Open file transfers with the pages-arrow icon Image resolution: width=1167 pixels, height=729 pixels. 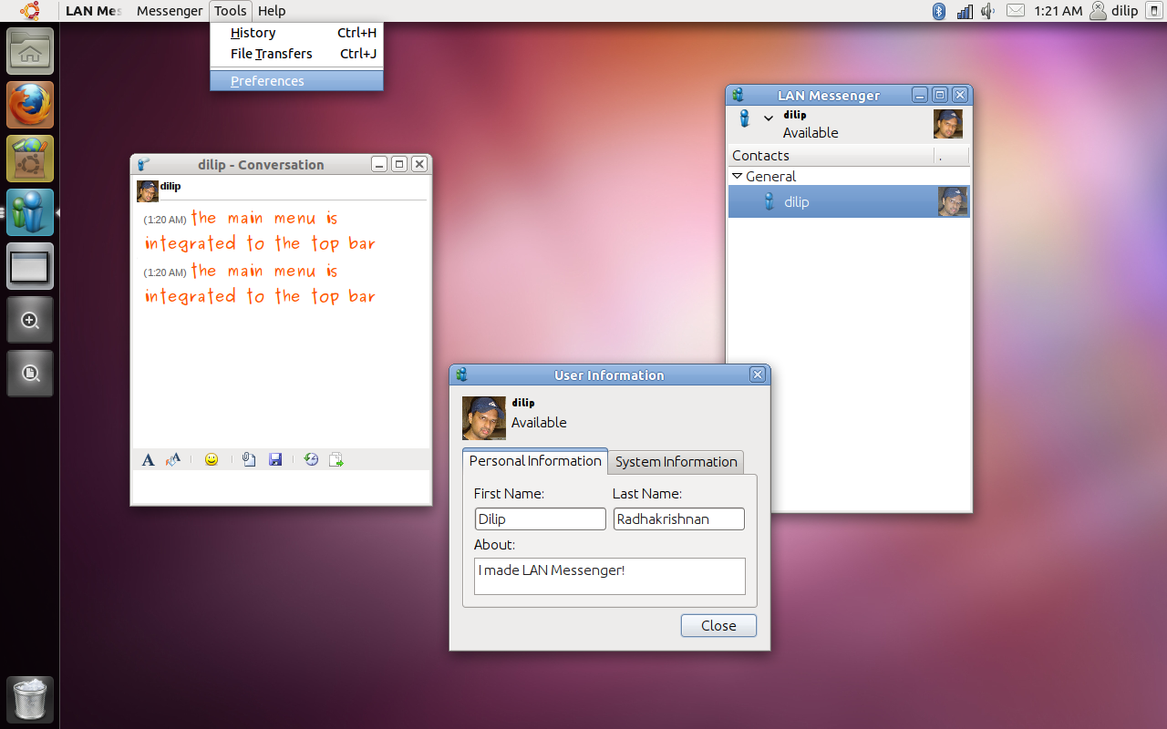click(336, 460)
